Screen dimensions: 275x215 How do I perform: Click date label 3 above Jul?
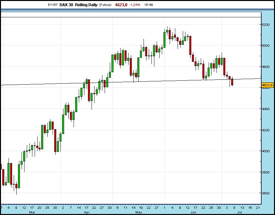[x=227, y=208]
